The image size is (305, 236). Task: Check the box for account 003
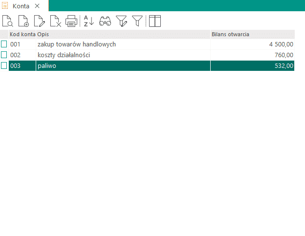click(x=4, y=65)
